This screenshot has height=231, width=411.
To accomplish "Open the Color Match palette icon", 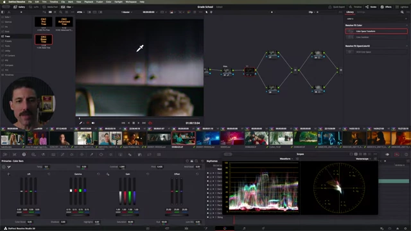I will [x=14, y=155].
